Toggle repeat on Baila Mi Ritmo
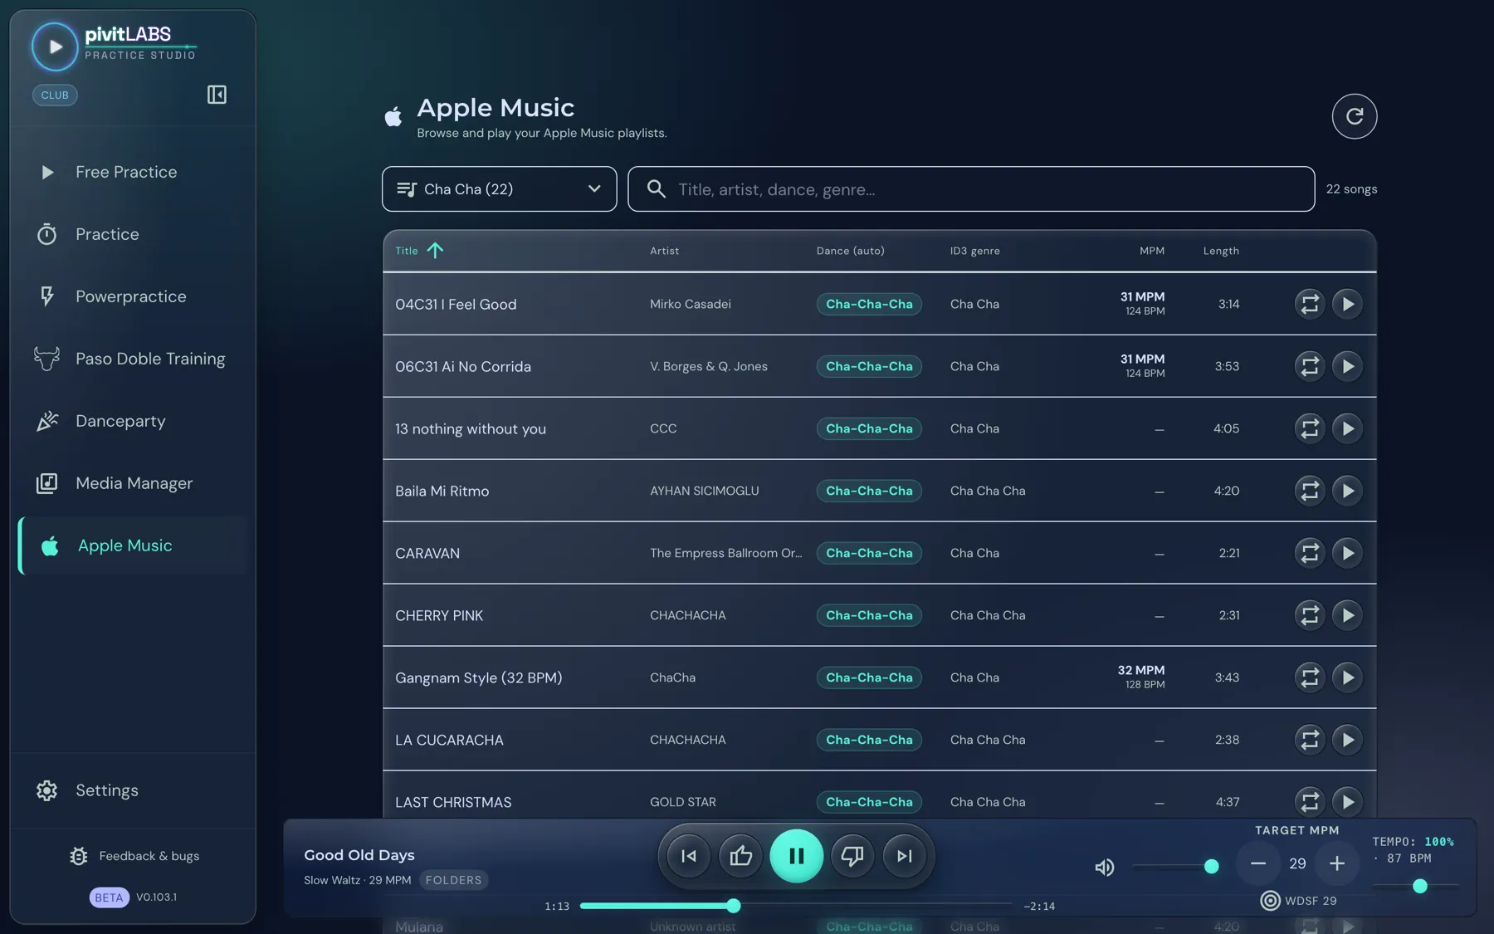The height and width of the screenshot is (934, 1494). [x=1309, y=491]
